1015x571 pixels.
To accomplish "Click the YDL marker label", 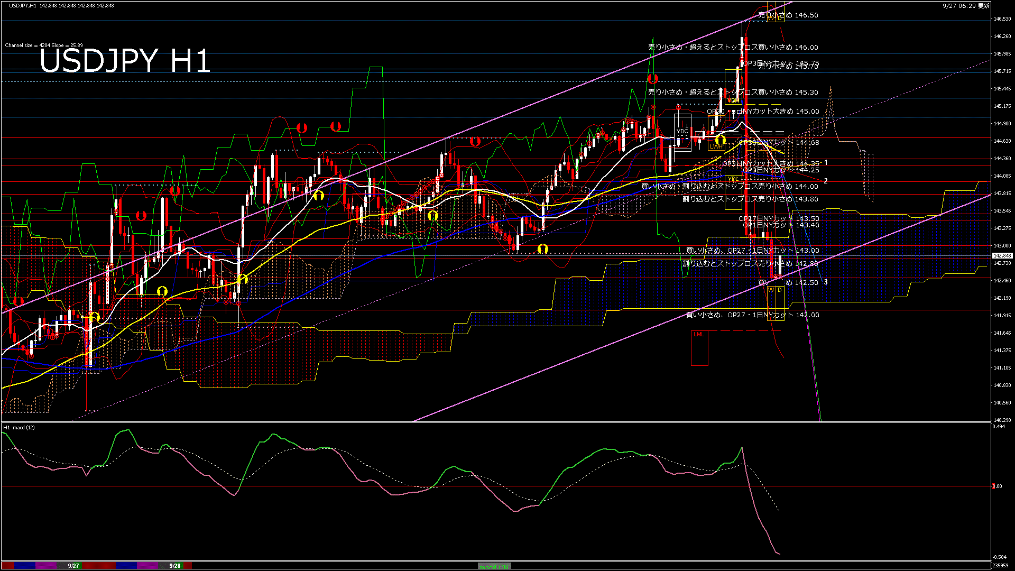I will click(x=733, y=179).
